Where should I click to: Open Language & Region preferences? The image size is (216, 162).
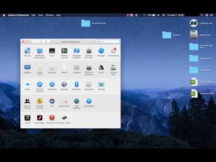coord(76,53)
